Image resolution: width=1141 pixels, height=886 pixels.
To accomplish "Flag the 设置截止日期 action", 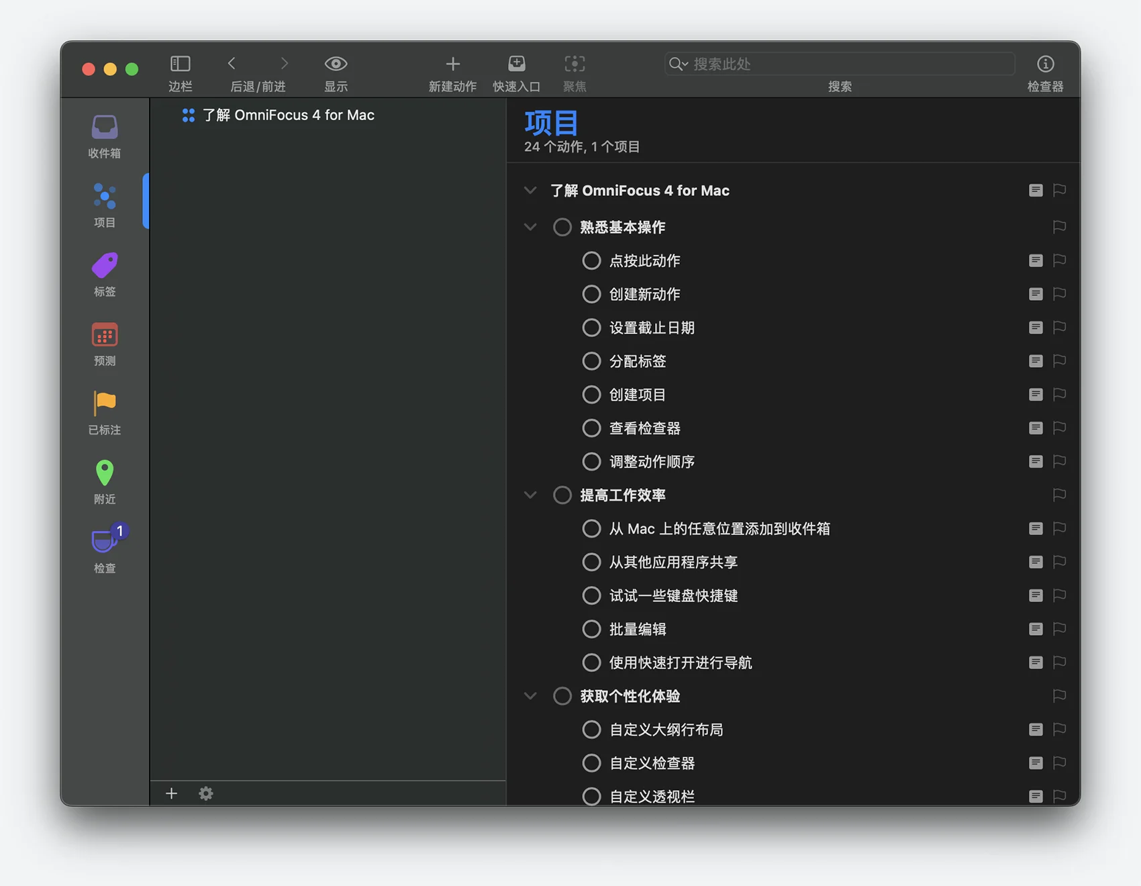I will (x=1059, y=328).
